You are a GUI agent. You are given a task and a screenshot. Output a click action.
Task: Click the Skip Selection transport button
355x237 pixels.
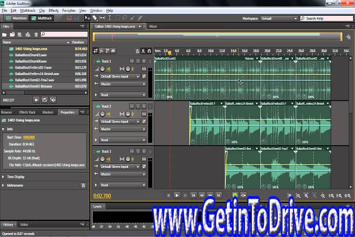pyautogui.click(x=244, y=195)
